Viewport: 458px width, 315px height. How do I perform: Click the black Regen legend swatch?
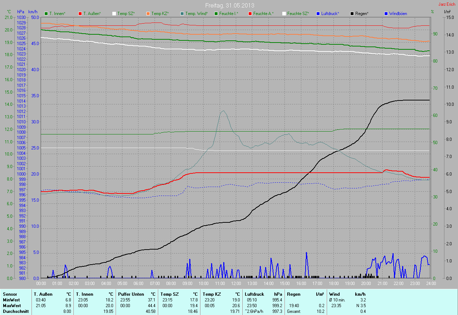[352, 14]
